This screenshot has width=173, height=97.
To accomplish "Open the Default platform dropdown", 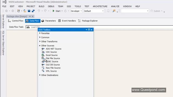I will coord(94,11).
